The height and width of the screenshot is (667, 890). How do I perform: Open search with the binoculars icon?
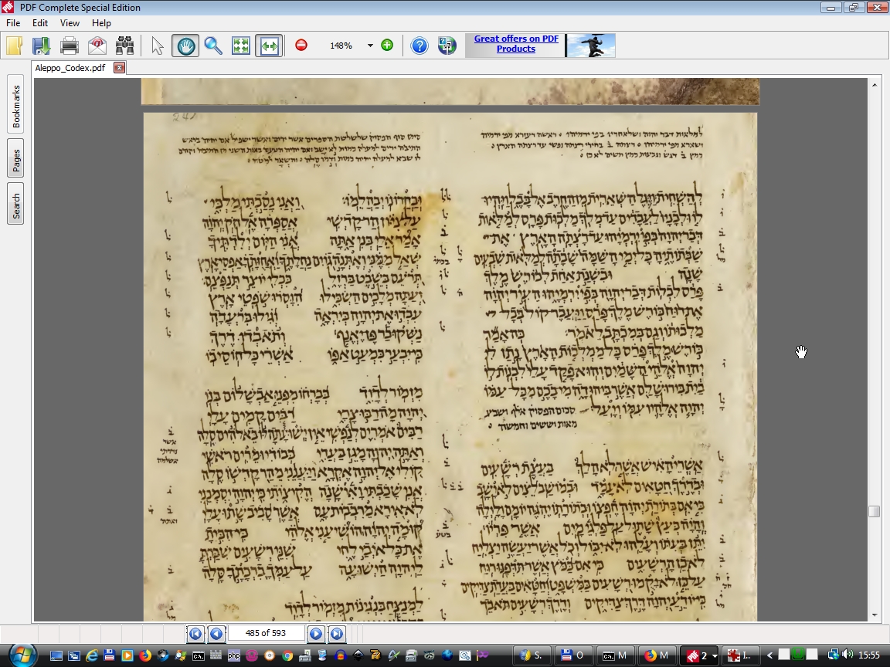(125, 46)
